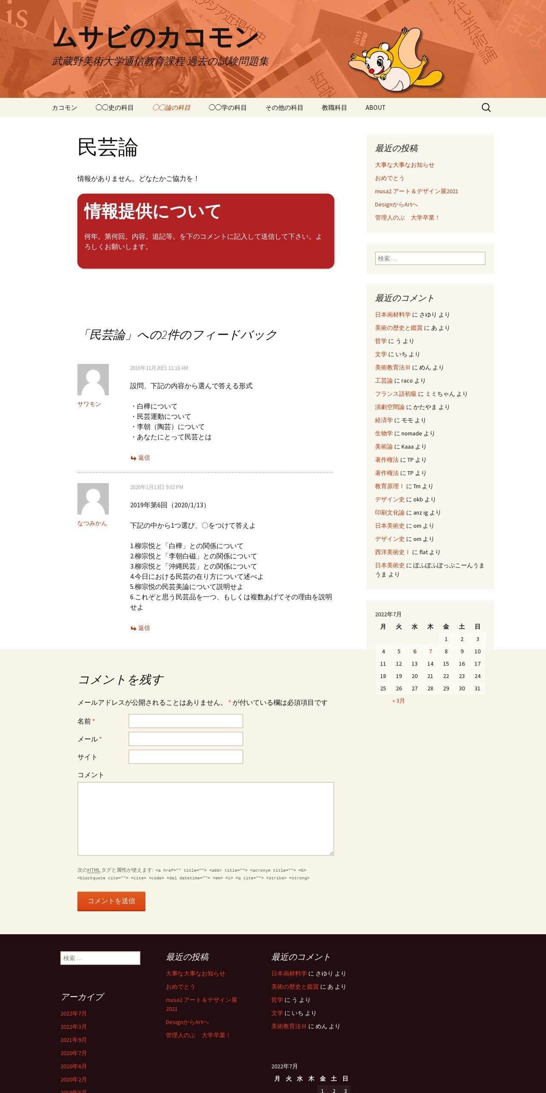Open the カコモン menu item
Screen dimensions: 546x1093
(65, 108)
